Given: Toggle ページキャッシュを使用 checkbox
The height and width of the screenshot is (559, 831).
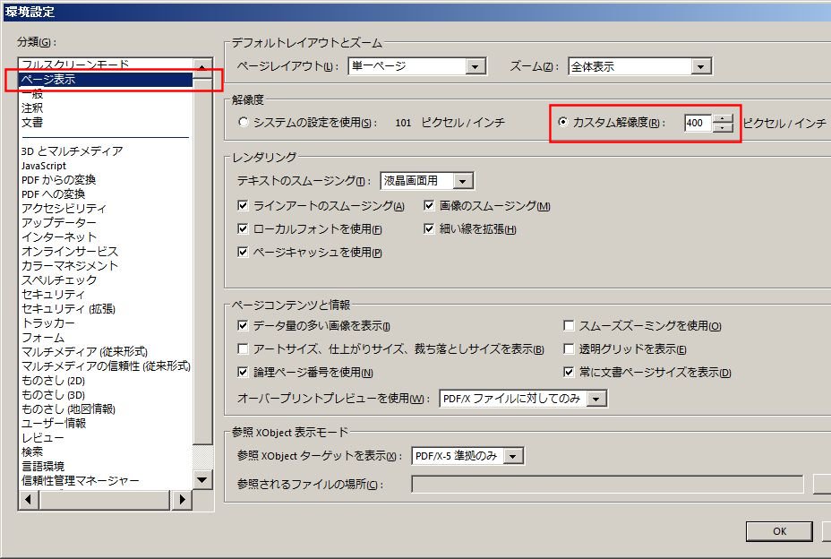Looking at the screenshot, I should coord(243,252).
